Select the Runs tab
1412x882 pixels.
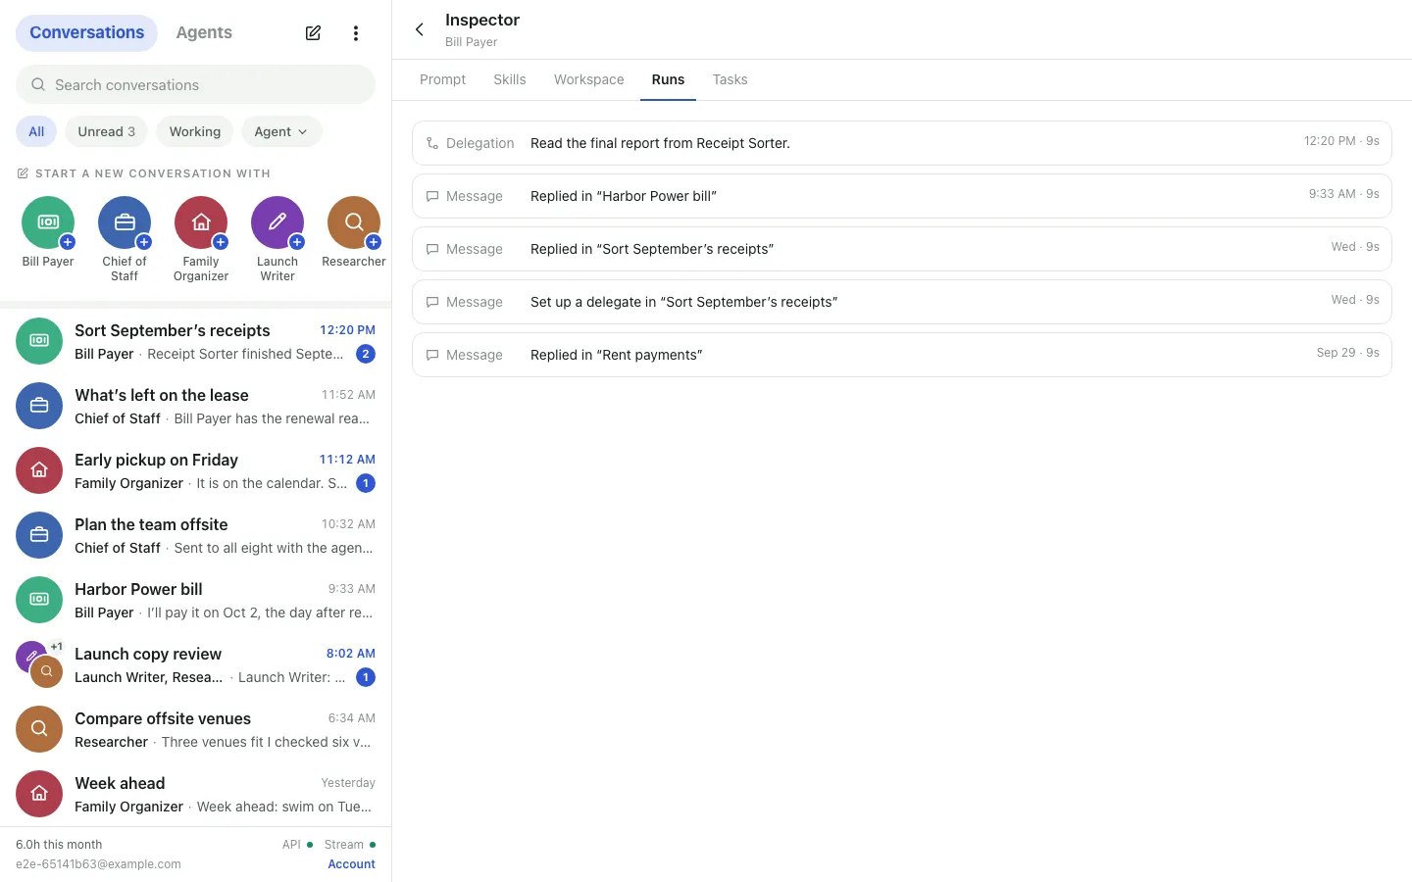(x=669, y=79)
